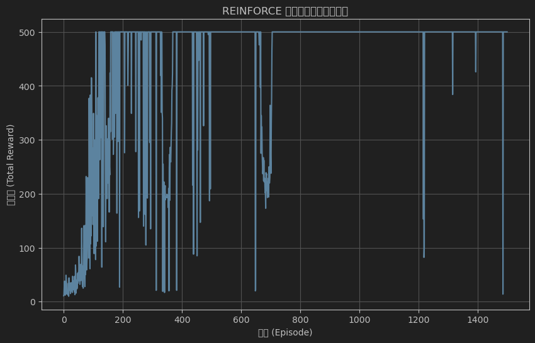Click the Episode x-axis label
This screenshot has height=343, width=535.
[x=285, y=332]
